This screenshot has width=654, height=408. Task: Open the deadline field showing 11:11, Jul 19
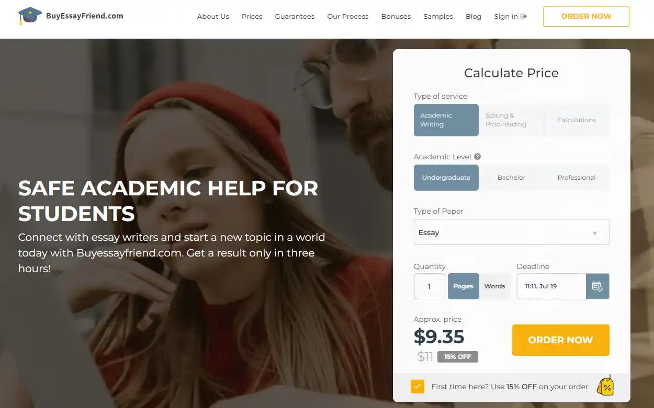551,286
